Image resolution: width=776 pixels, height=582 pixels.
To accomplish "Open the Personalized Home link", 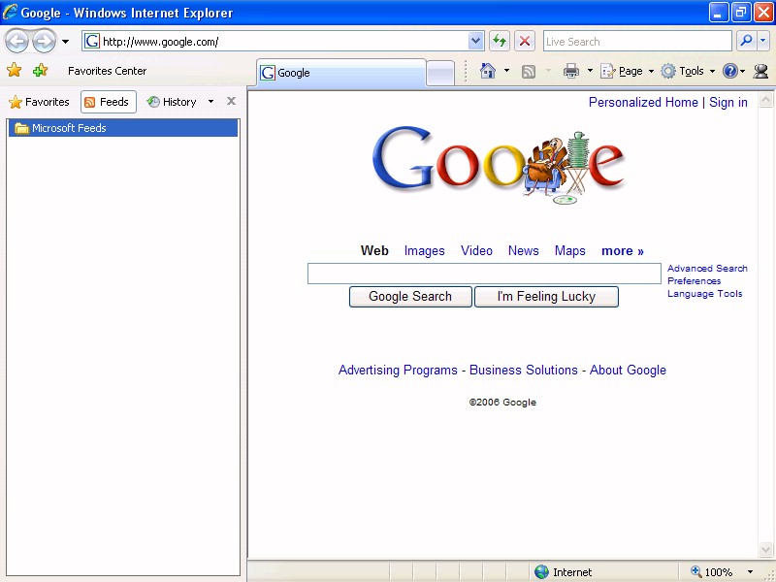I will pyautogui.click(x=643, y=103).
